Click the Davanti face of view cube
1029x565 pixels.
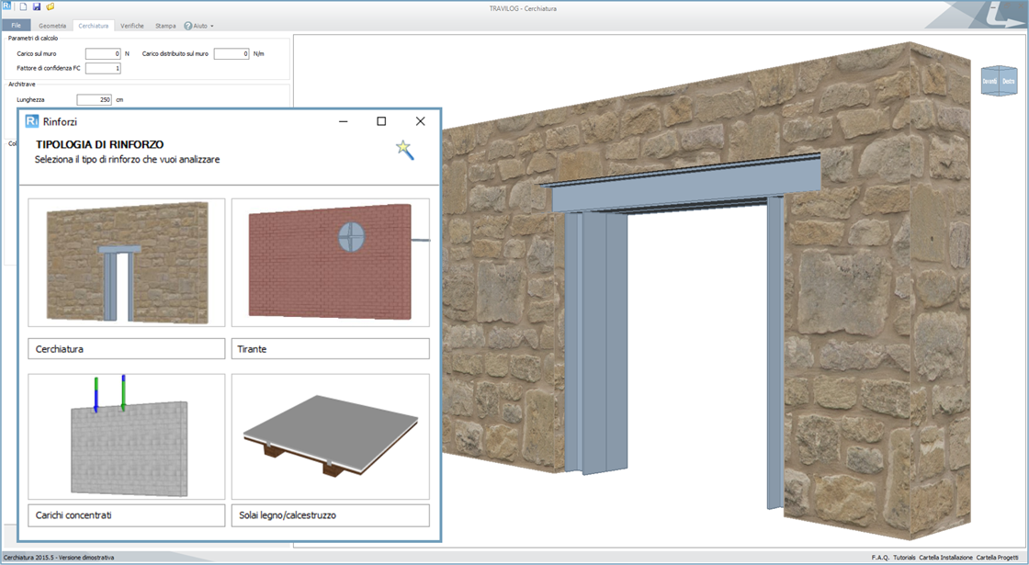tap(990, 82)
